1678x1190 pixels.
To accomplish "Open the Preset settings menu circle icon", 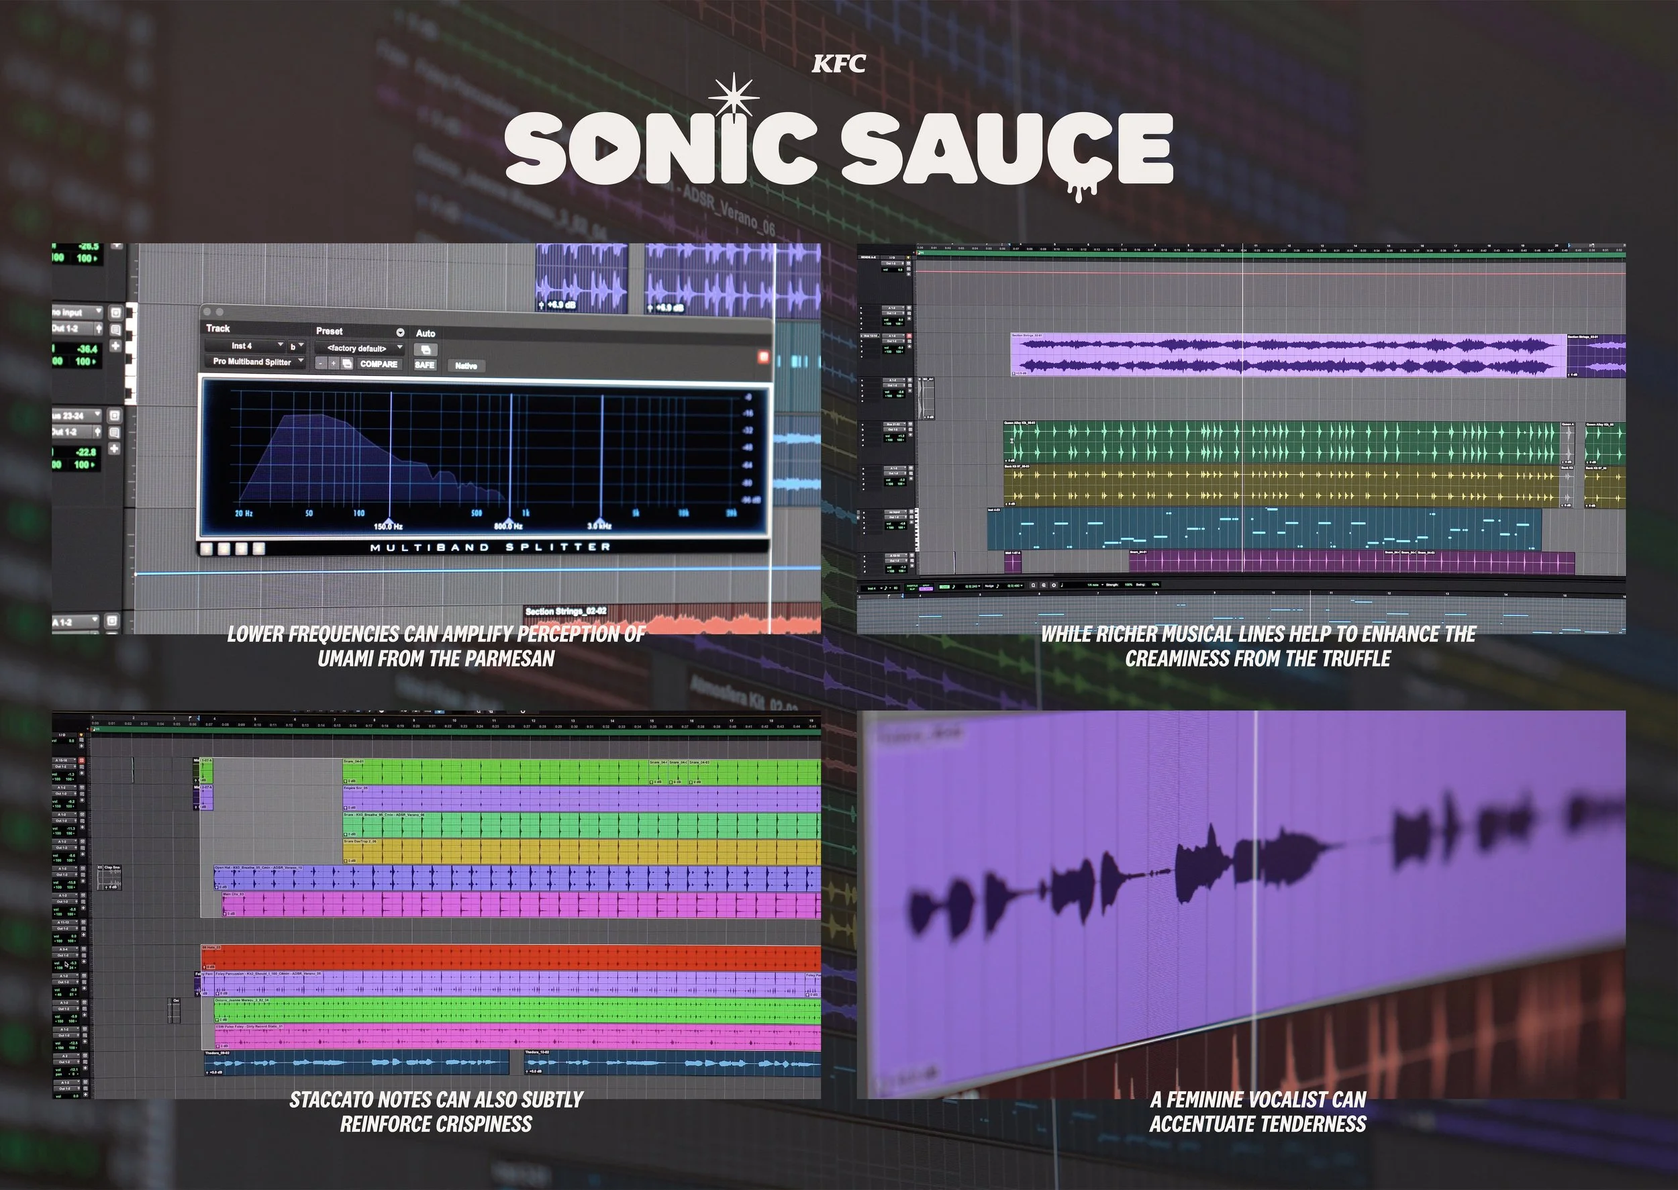I will tap(400, 332).
